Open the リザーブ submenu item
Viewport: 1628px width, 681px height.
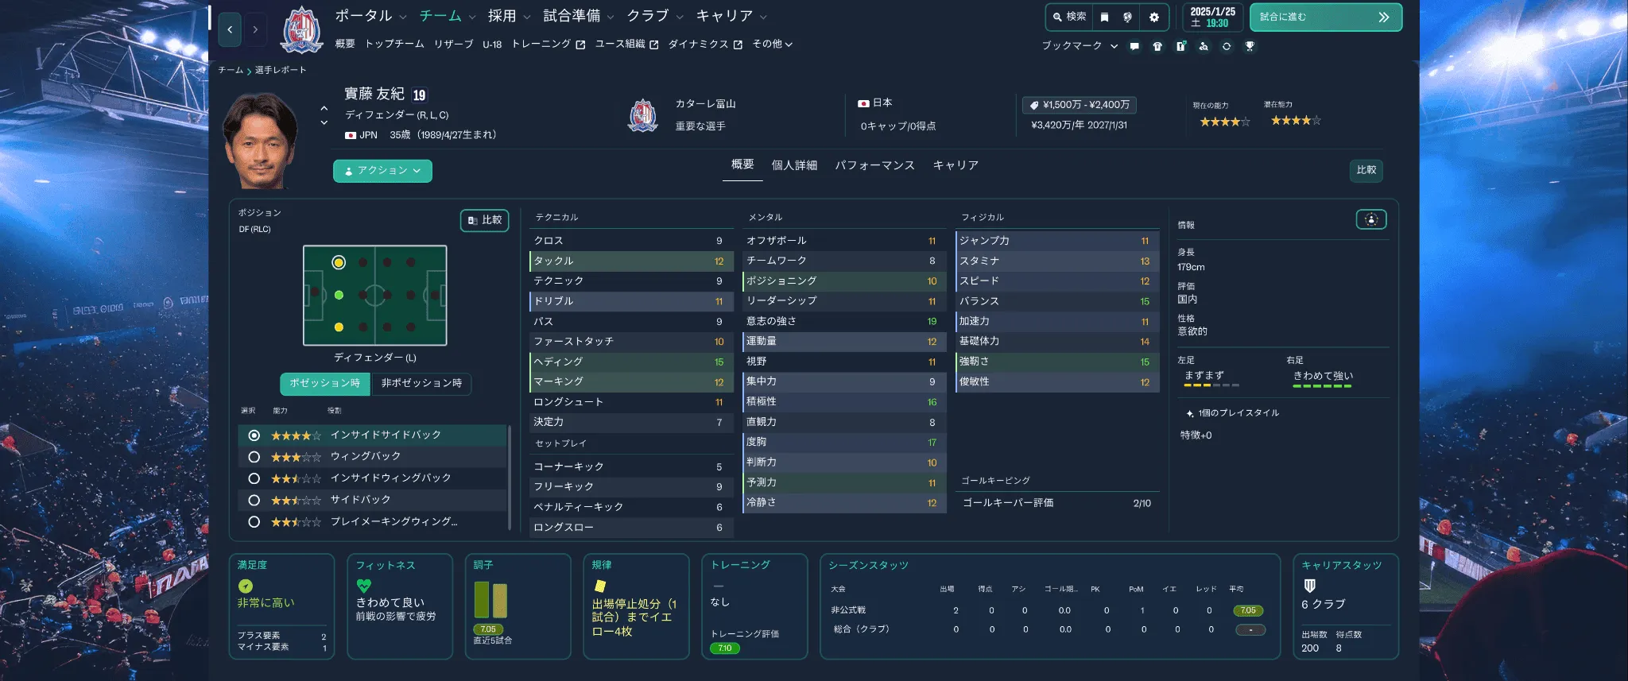[453, 44]
